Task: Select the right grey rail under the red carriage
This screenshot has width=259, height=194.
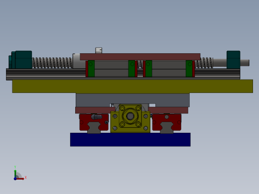Action: 167,128
